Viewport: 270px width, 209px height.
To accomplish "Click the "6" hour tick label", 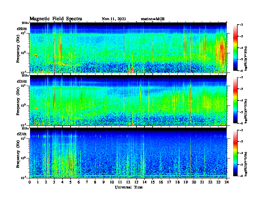I will pos(79,182).
